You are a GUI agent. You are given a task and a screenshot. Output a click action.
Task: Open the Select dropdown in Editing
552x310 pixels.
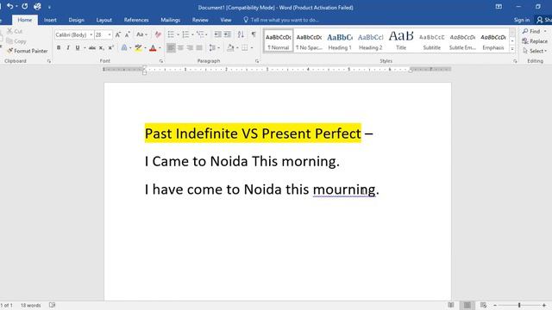pos(535,52)
